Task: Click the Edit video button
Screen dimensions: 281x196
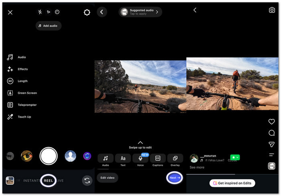Action: 107,178
